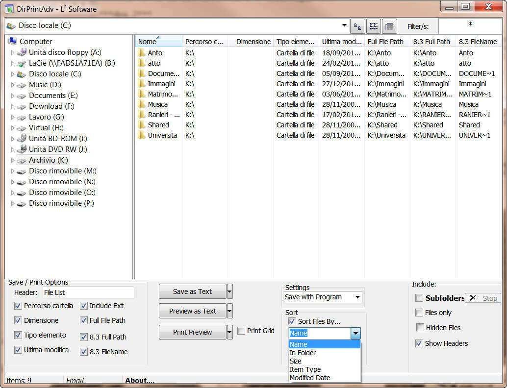Click the Disco rimovibile (P:) drive icon
Viewport: 507px width, 388px height.
tap(22, 204)
